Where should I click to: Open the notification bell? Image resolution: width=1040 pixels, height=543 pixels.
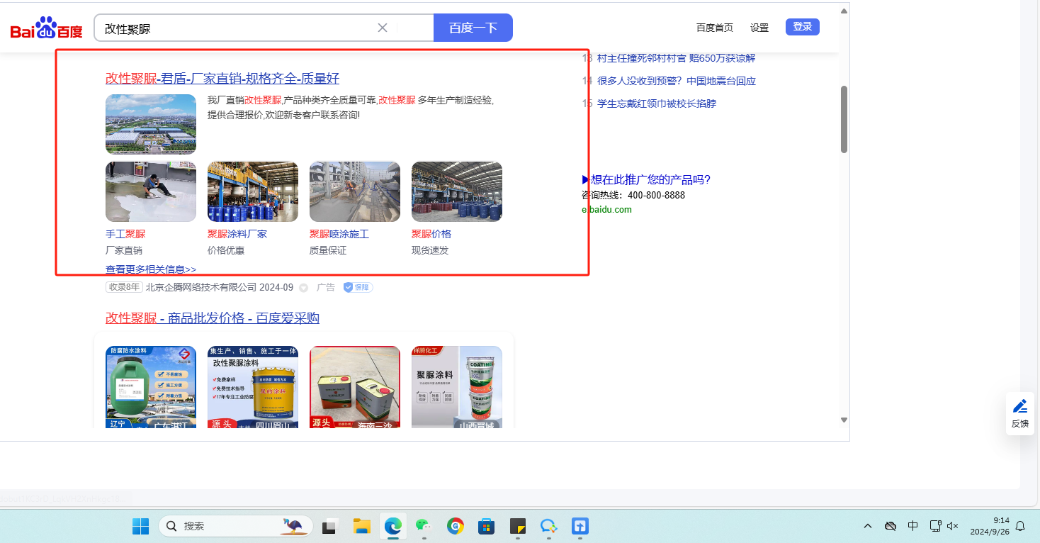pyautogui.click(x=1021, y=526)
